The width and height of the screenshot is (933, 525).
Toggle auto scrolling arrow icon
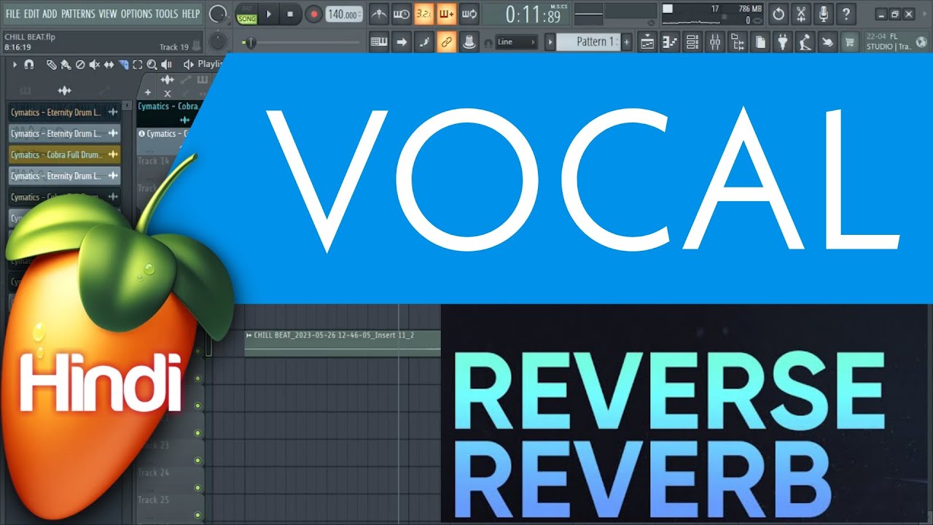pos(402,42)
